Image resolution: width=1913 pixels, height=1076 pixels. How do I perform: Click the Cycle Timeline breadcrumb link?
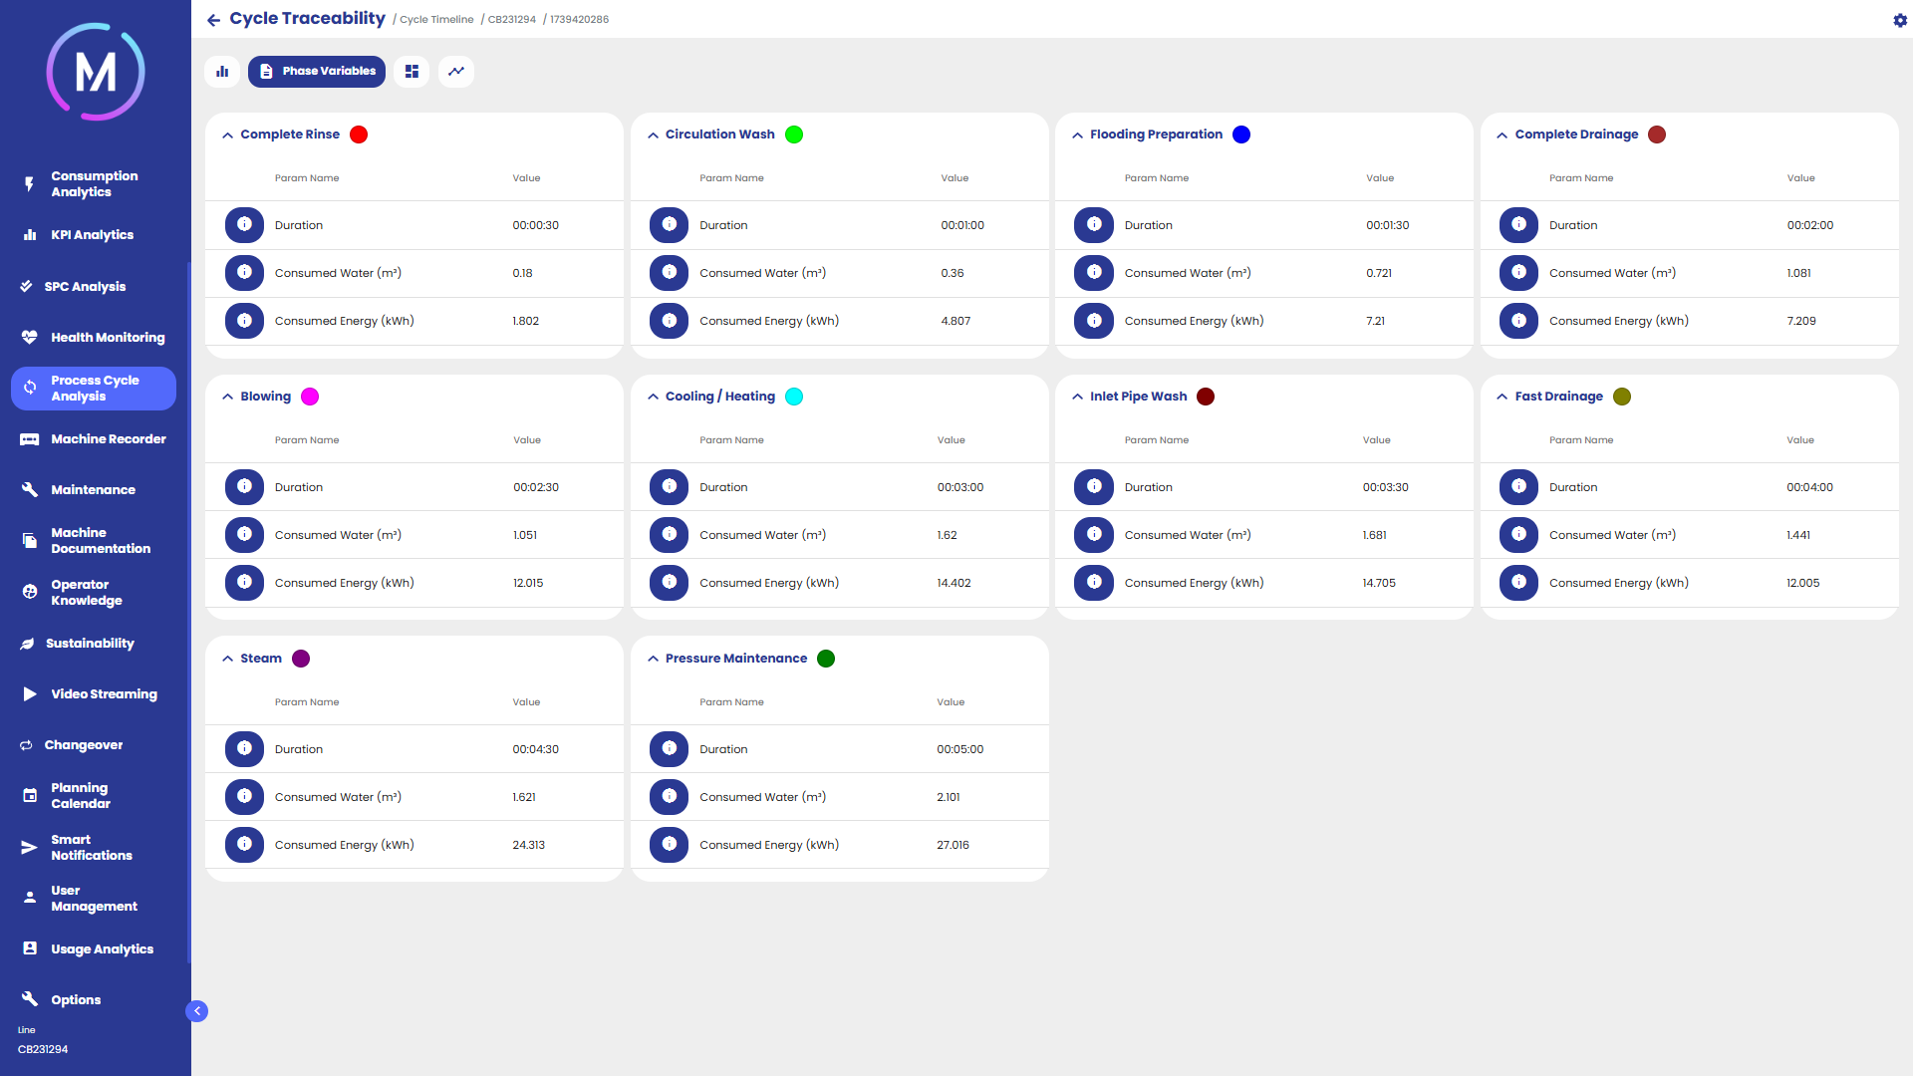[436, 20]
